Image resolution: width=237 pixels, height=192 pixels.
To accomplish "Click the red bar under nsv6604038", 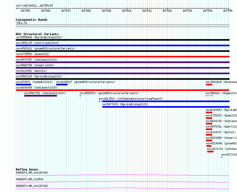I will point(209,124).
